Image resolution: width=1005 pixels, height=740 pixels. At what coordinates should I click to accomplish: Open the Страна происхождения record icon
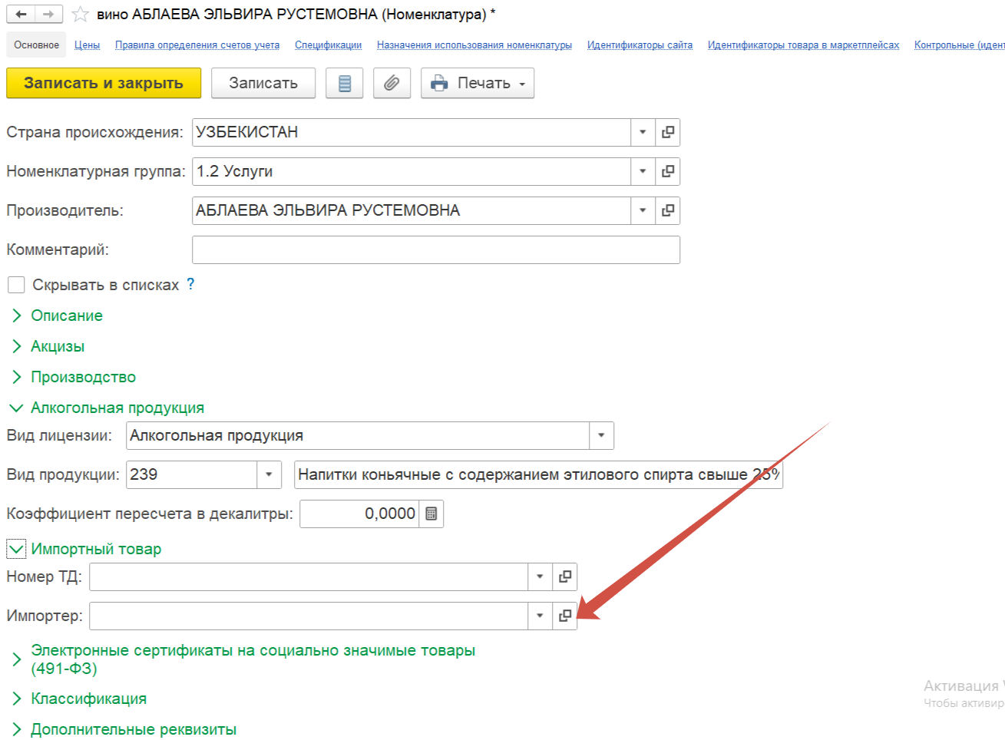click(x=668, y=132)
